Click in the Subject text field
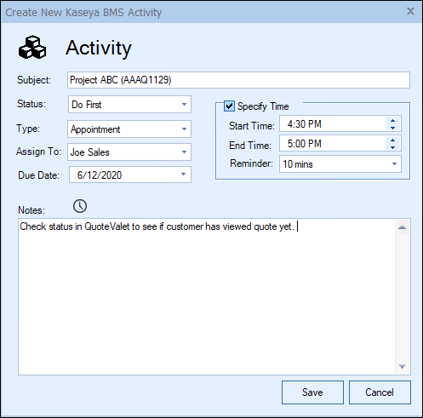Image resolution: width=423 pixels, height=418 pixels. (x=238, y=80)
